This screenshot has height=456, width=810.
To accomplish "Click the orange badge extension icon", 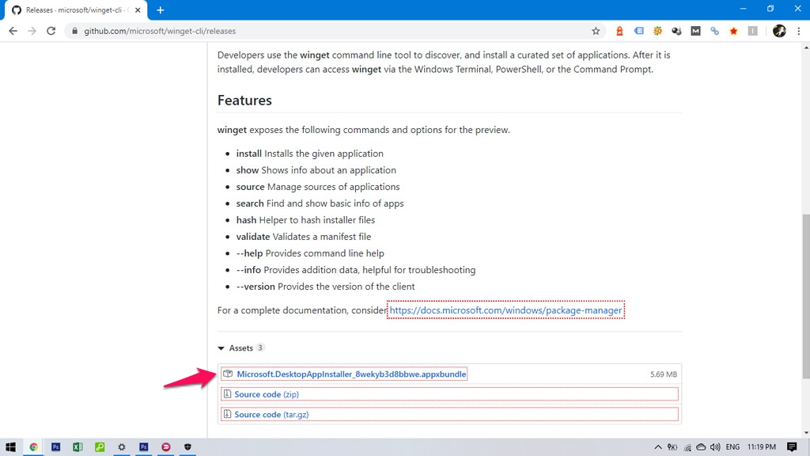I will pos(619,31).
